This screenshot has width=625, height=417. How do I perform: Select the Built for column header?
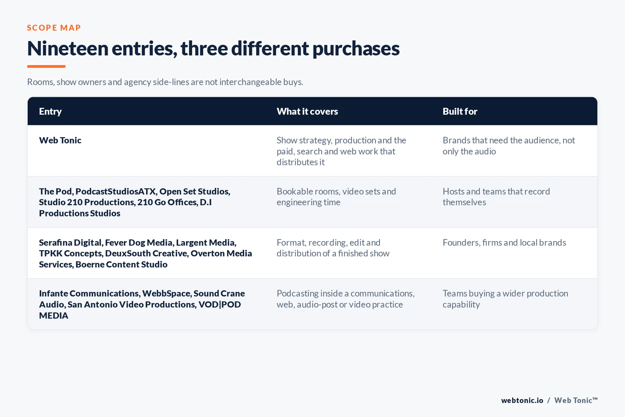pos(460,111)
